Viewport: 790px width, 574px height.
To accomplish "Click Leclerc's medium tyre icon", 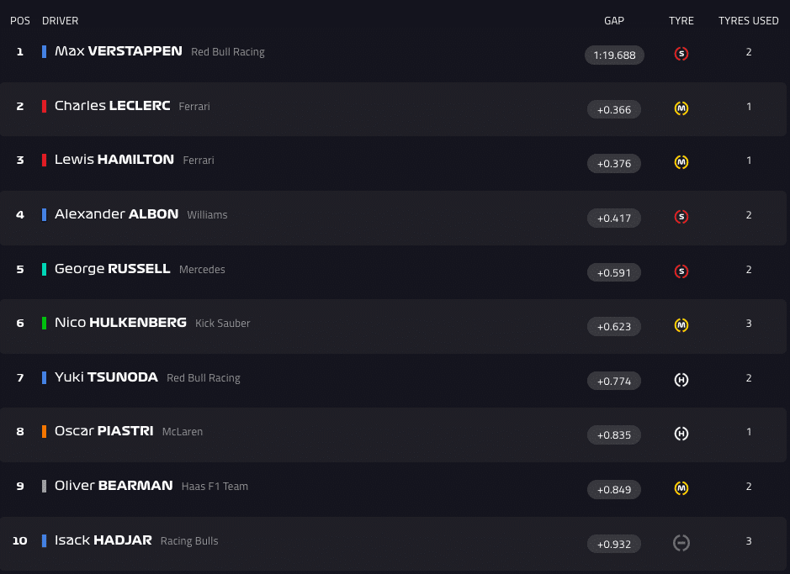I will [681, 108].
